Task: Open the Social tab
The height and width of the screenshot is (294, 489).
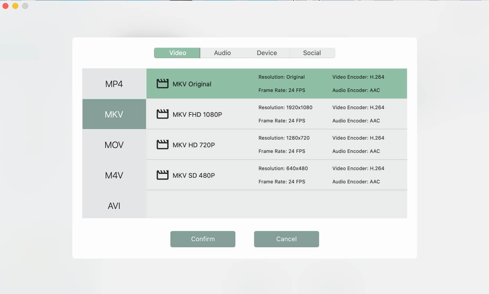Action: tap(312, 53)
